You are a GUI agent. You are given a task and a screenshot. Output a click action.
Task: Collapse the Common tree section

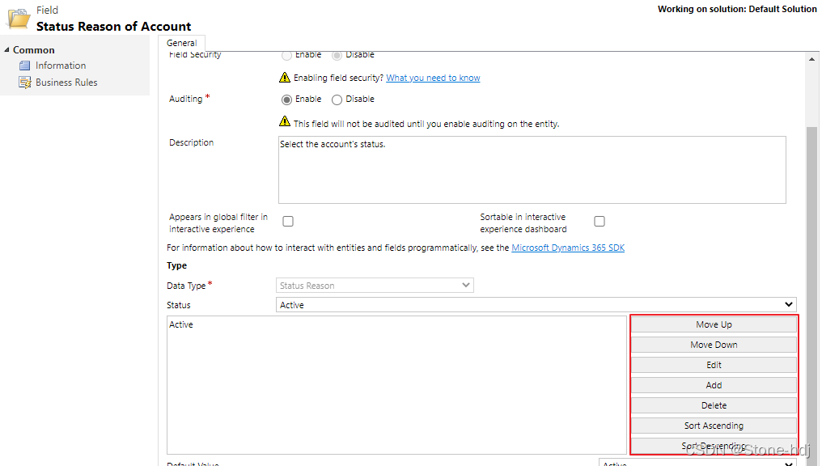point(6,49)
